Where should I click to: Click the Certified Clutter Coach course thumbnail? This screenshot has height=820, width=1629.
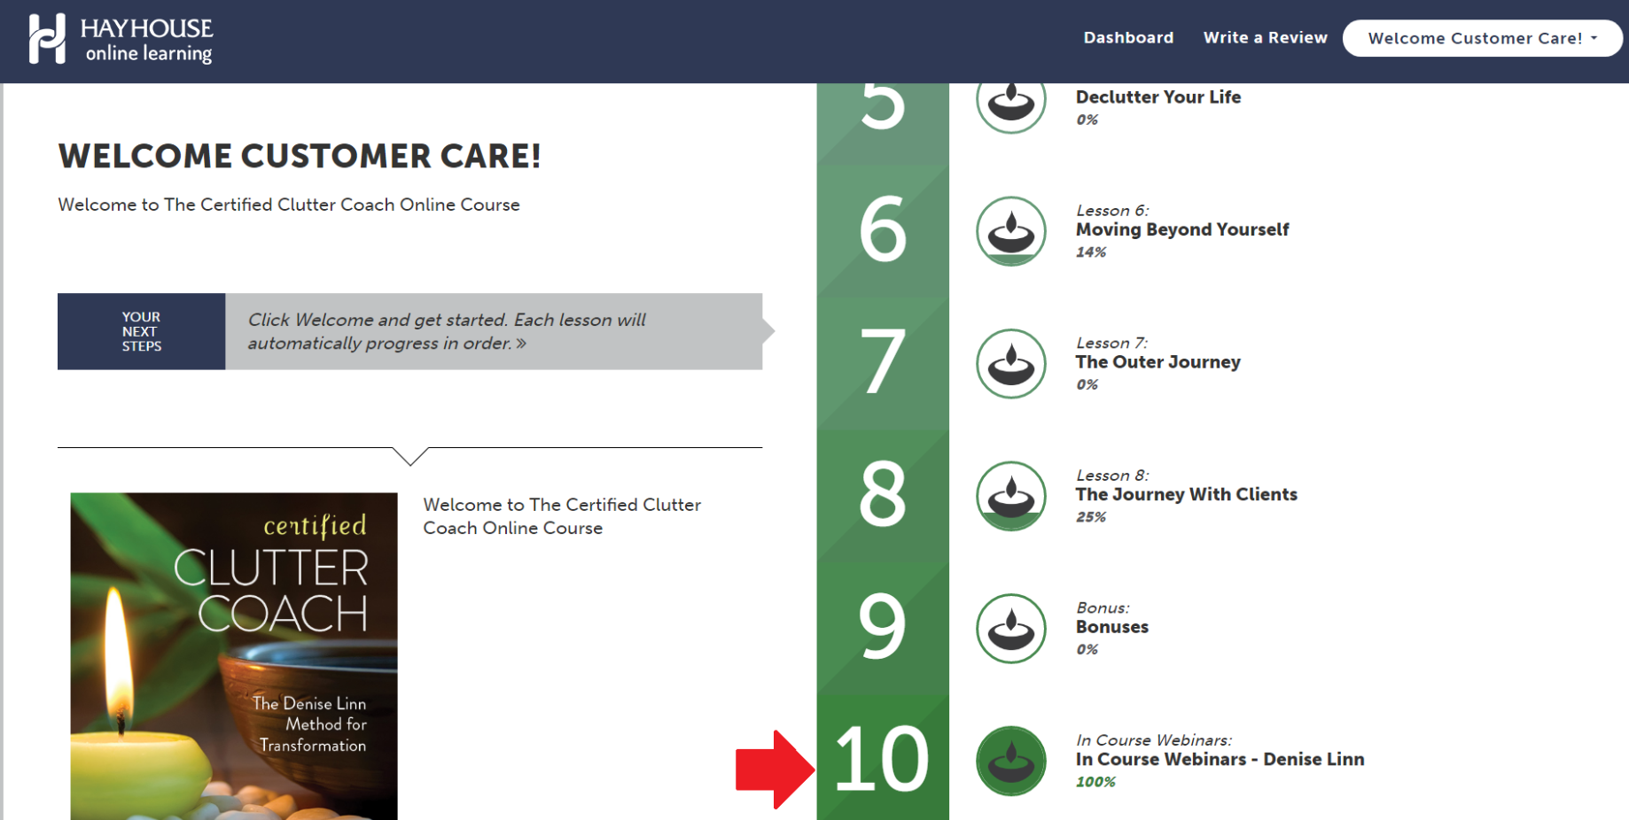pos(234,655)
